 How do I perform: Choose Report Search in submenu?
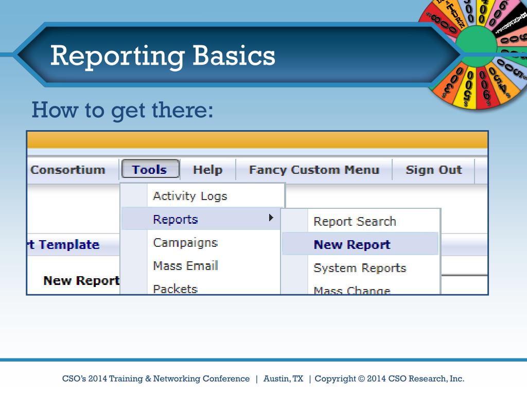click(x=355, y=221)
